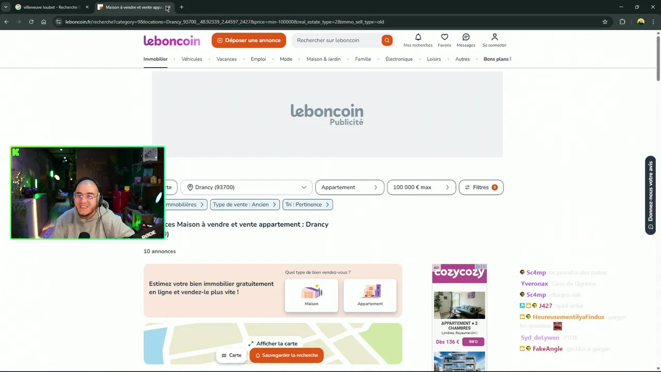Viewport: 661px width, 372px height.
Task: View site information icon in address bar
Action: (x=58, y=22)
